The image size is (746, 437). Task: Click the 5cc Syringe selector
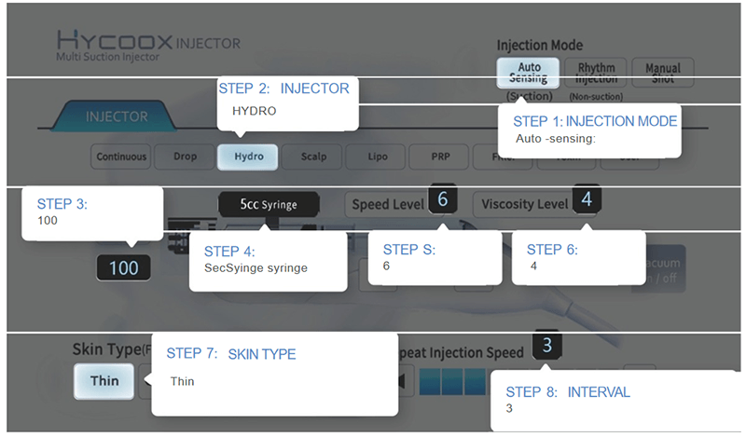(269, 204)
